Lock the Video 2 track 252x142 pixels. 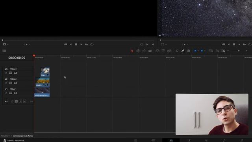pos(6,83)
